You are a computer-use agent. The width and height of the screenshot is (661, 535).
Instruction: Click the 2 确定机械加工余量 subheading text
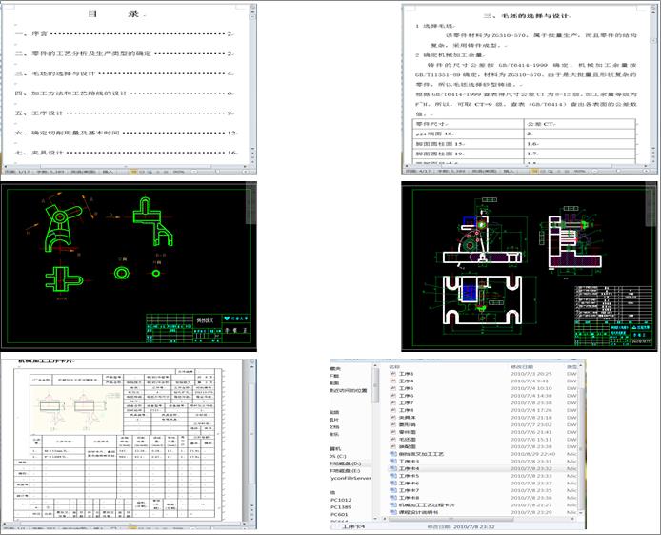coord(451,55)
